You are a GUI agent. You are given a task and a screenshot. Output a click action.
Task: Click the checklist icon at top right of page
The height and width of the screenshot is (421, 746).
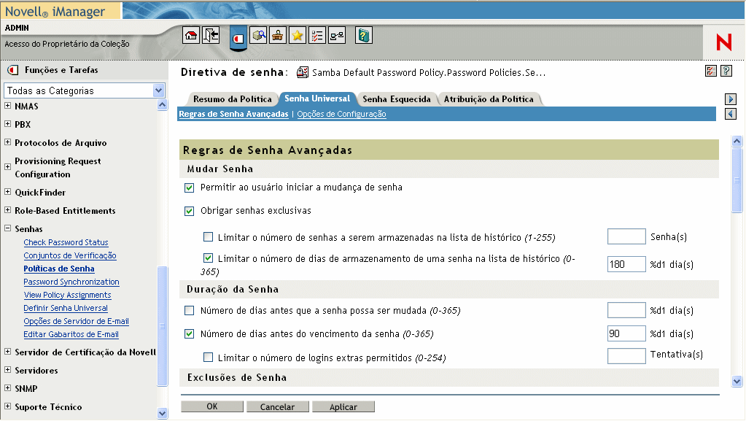pos(711,71)
